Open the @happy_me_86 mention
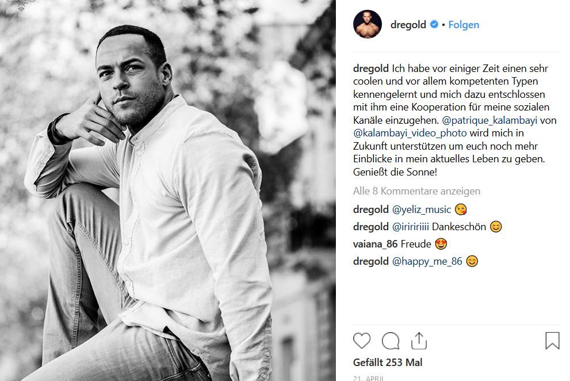Image resolution: width=570 pixels, height=381 pixels. [427, 261]
